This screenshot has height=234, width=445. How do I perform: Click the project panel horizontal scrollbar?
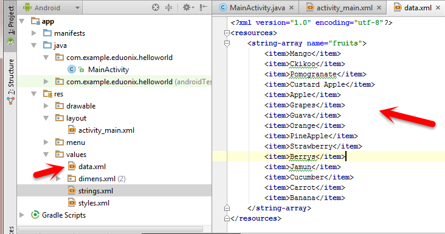(x=110, y=229)
